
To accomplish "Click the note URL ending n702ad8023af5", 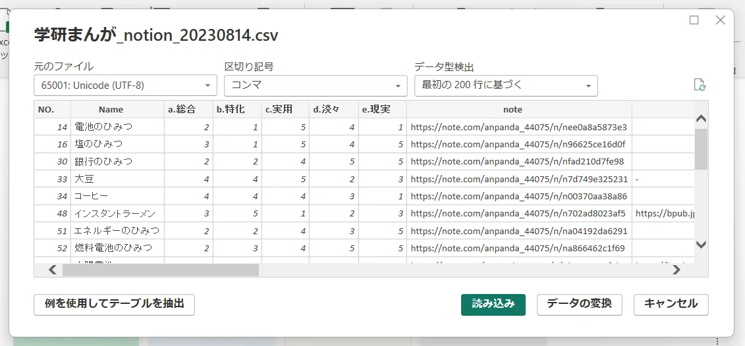I will coord(519,214).
